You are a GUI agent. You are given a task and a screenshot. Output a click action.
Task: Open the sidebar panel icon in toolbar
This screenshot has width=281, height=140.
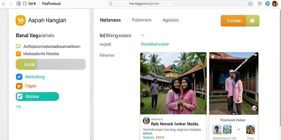pos(19,4)
